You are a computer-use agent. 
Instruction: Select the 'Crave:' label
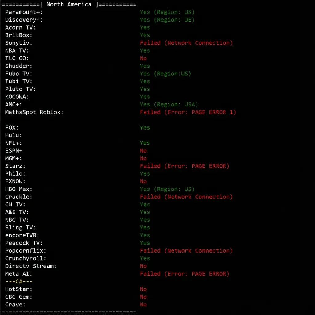[x=15, y=305]
